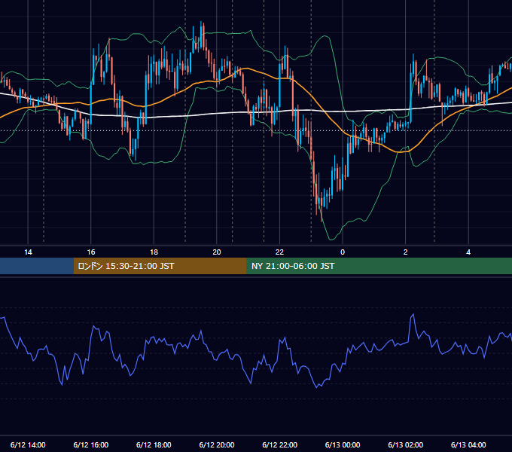Click the 6/13 02:00 date label
Image resolution: width=512 pixels, height=452 pixels.
[x=406, y=444]
